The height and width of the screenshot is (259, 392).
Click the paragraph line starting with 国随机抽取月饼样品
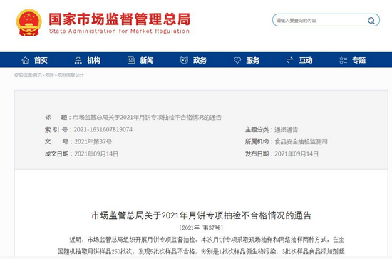coord(201,251)
